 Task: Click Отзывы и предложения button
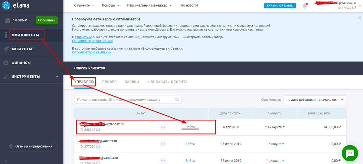tap(31, 147)
